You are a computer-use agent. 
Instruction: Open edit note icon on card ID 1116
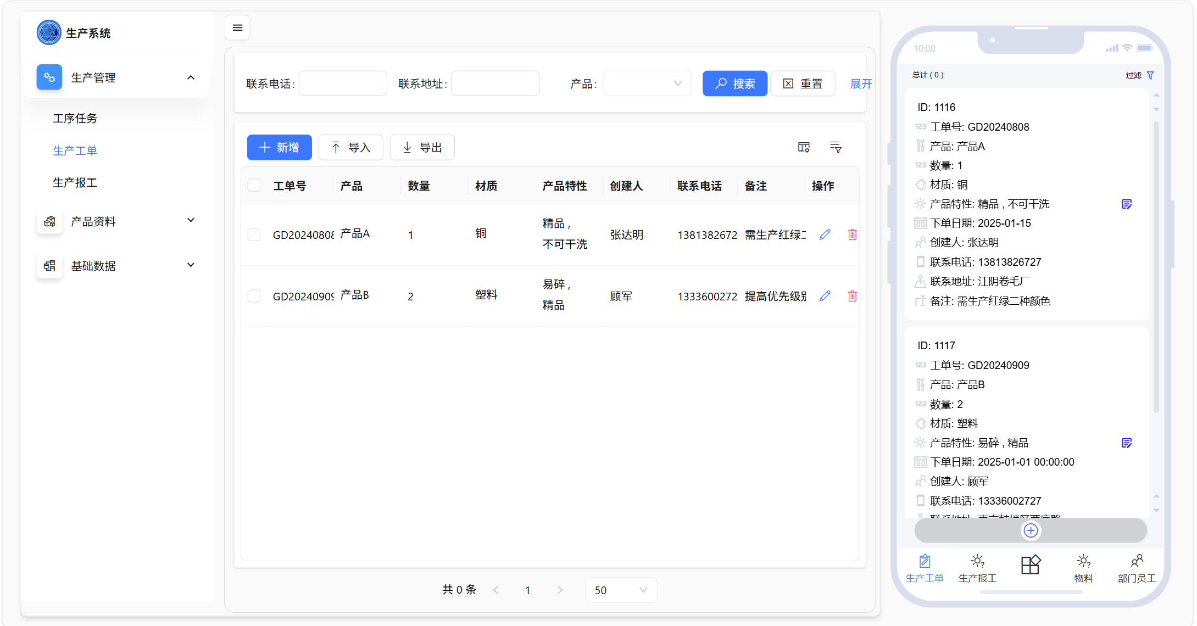point(1127,204)
